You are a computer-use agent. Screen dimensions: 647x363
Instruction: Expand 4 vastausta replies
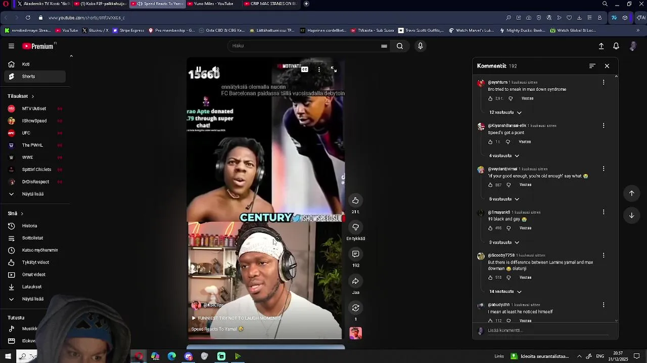(x=504, y=156)
